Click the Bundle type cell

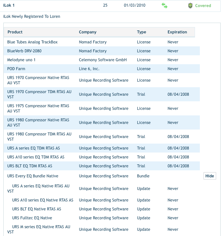pos(143,176)
